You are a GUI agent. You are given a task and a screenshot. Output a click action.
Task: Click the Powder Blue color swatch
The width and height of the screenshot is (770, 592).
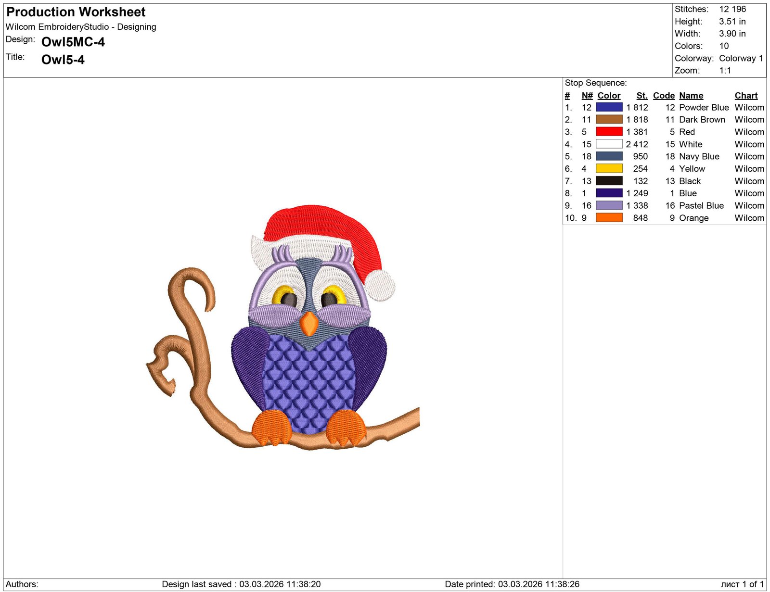point(609,107)
